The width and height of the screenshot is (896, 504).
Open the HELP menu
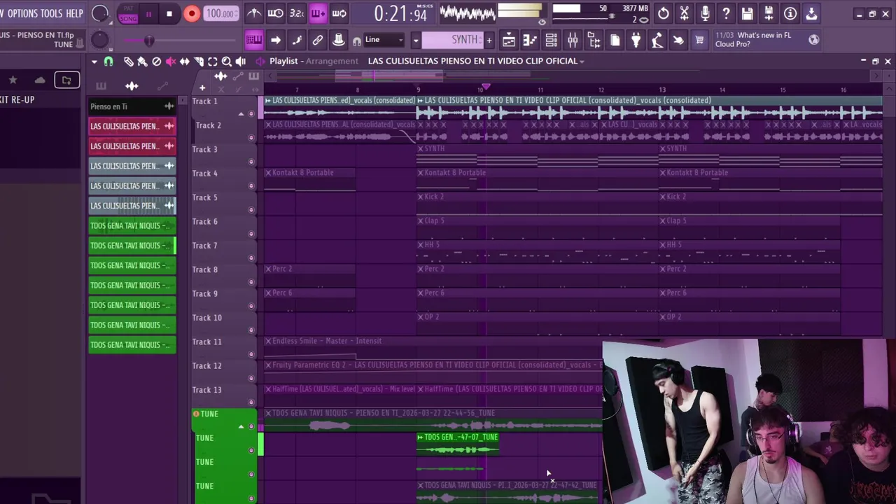(x=74, y=13)
